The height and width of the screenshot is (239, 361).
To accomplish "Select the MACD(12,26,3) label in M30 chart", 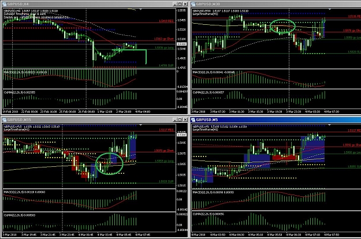I will click(x=214, y=72).
